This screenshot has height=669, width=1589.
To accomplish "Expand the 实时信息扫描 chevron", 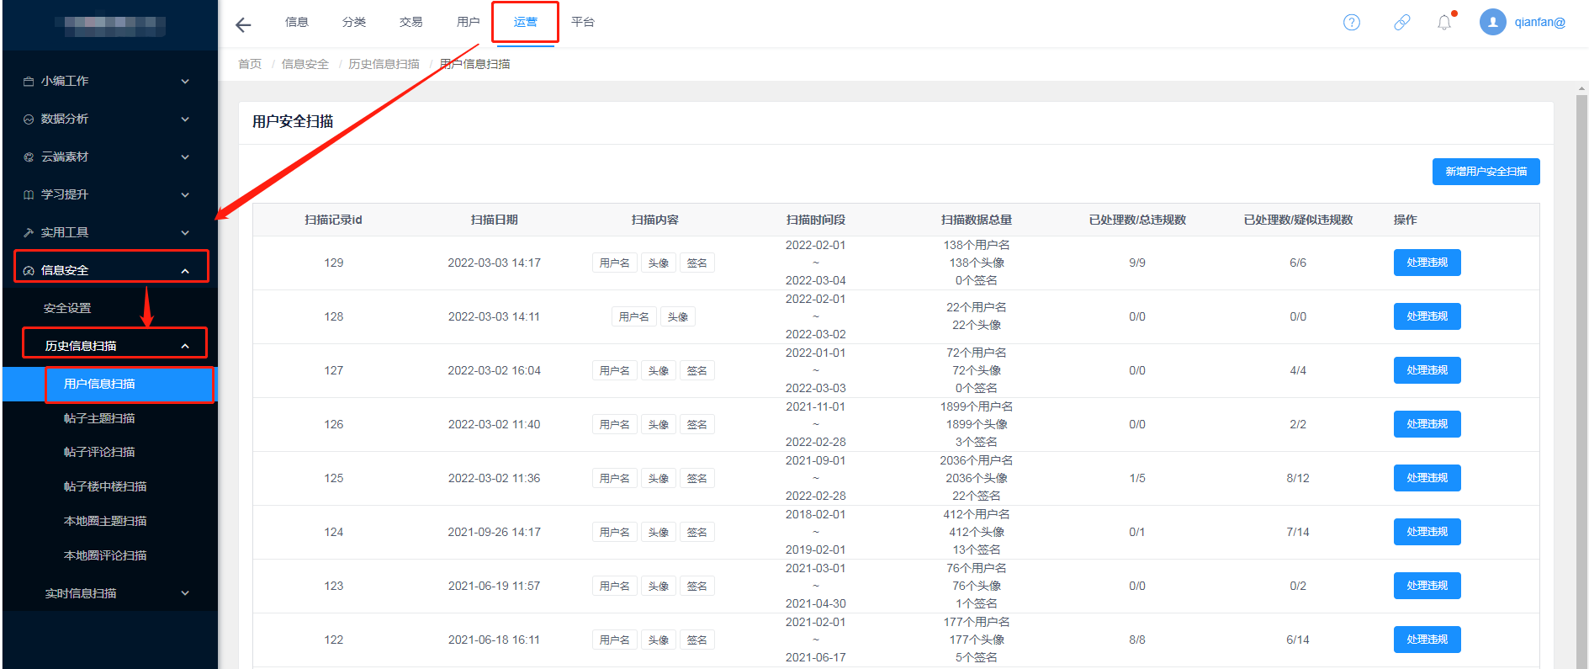I will click(x=185, y=593).
